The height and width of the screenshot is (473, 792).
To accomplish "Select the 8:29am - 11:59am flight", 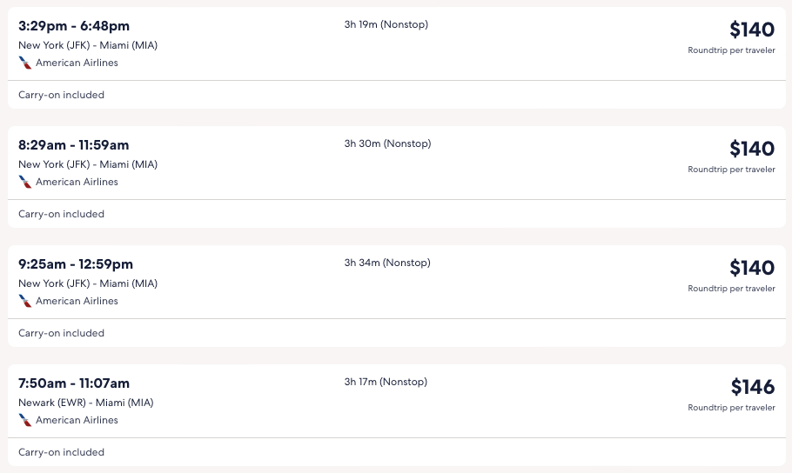I will pos(74,145).
